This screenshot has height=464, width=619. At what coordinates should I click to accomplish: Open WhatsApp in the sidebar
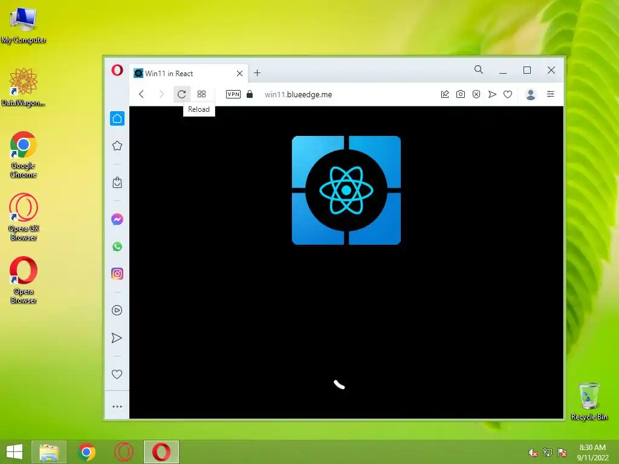click(117, 246)
